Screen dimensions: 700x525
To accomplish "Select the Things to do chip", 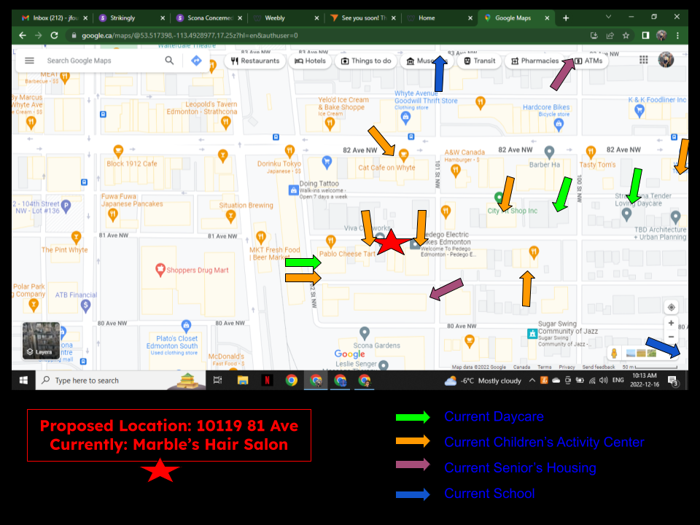I will pos(366,61).
